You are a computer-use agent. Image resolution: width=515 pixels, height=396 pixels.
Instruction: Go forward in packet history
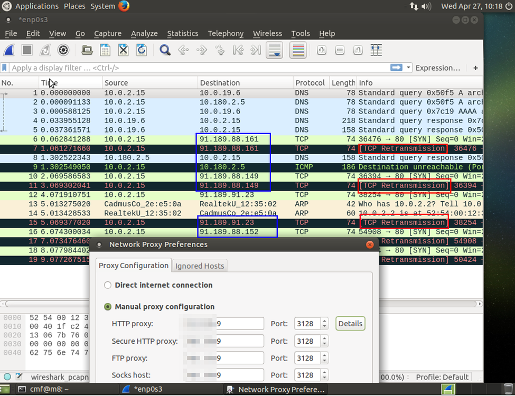pyautogui.click(x=201, y=50)
